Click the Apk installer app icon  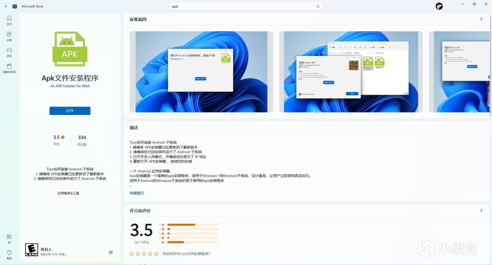[70, 49]
